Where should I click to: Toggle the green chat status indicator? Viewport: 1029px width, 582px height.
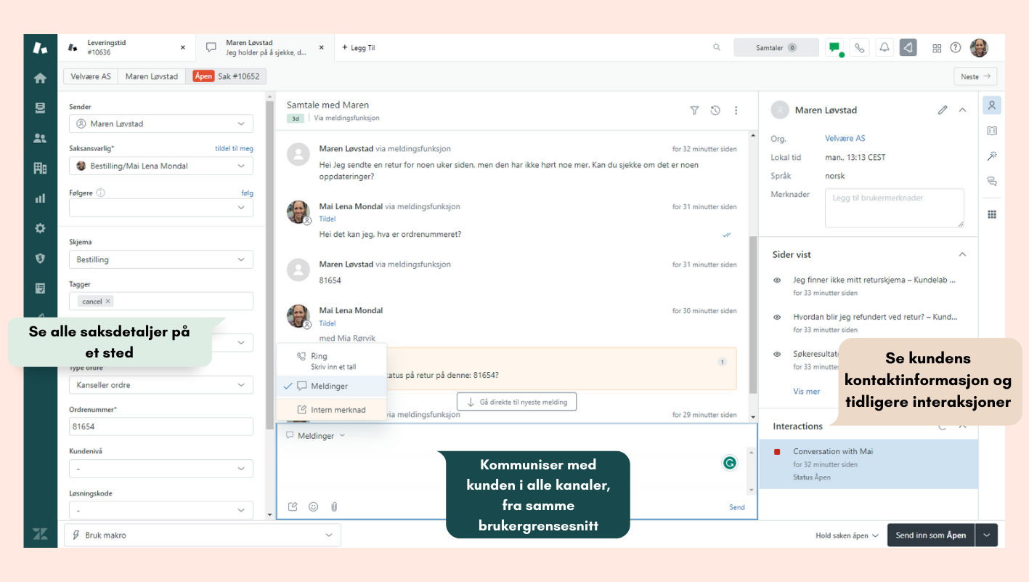click(835, 48)
